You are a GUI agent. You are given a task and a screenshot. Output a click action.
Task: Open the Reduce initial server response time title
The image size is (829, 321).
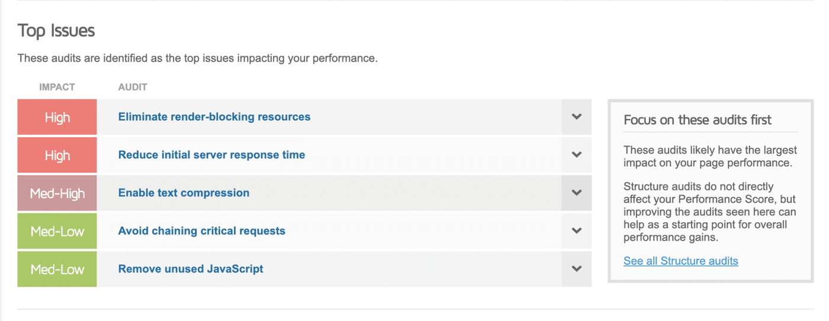211,155
